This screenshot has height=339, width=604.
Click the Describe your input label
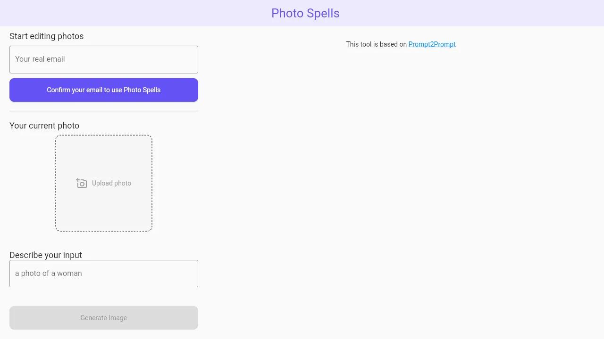46,255
